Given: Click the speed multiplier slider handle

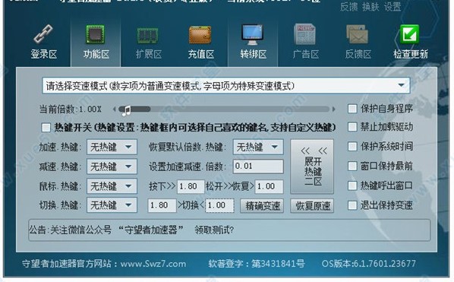Looking at the screenshot, I should pos(126,110).
